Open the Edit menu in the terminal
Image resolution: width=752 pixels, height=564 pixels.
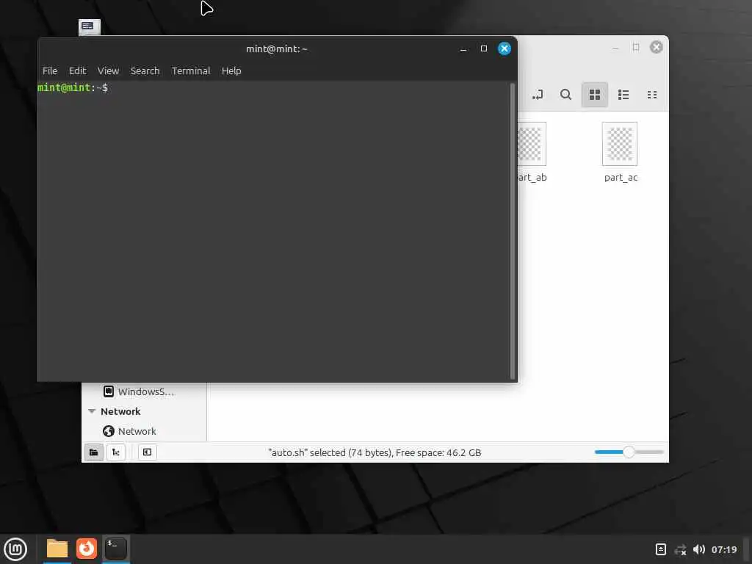point(77,71)
